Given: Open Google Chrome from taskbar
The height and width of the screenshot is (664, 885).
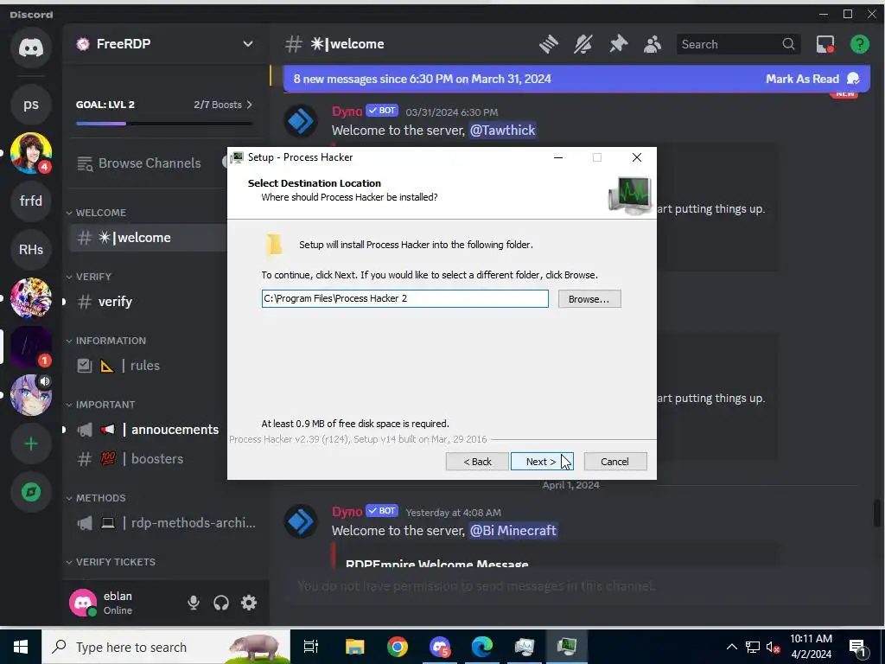Looking at the screenshot, I should [x=398, y=647].
